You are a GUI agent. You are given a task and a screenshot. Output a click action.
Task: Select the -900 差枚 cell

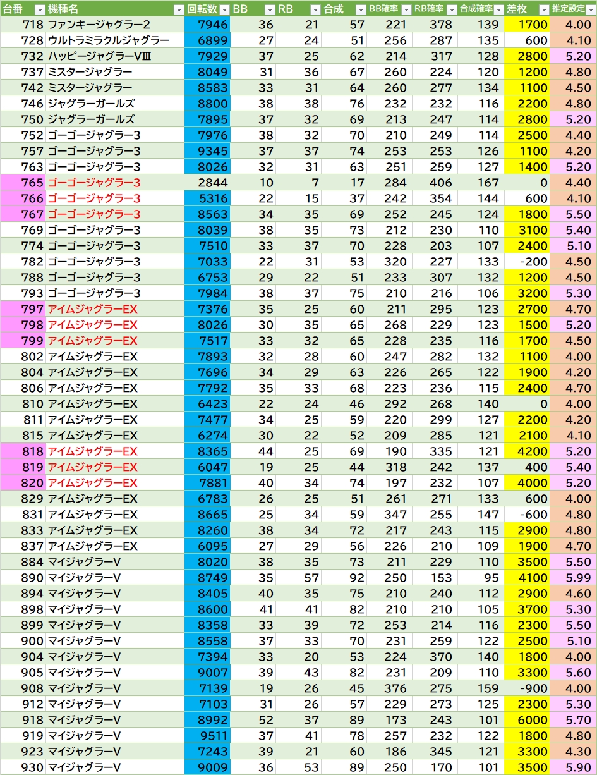tap(527, 688)
